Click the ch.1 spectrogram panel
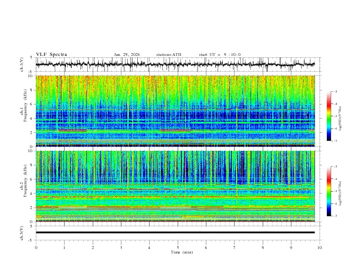Viewport: 360px width, 278px height. [175, 111]
